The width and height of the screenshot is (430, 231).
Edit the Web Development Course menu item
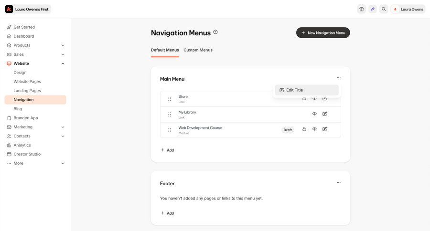point(325,129)
